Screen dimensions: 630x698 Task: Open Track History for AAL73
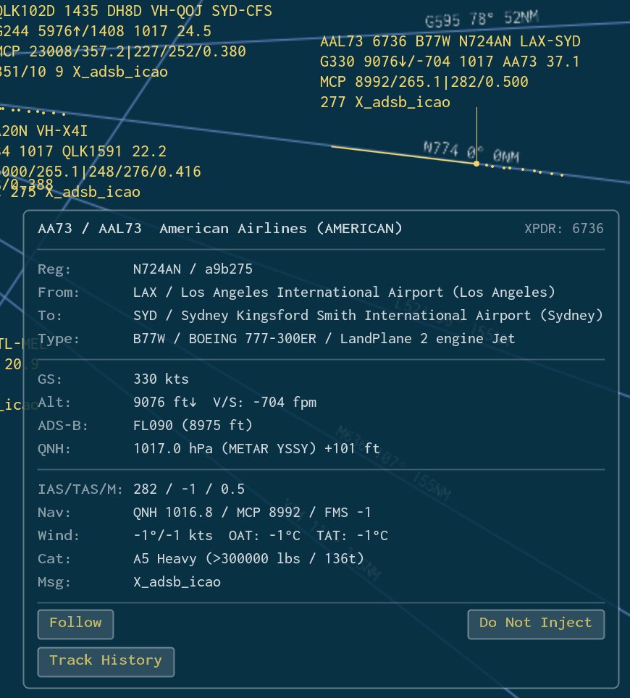[106, 661]
